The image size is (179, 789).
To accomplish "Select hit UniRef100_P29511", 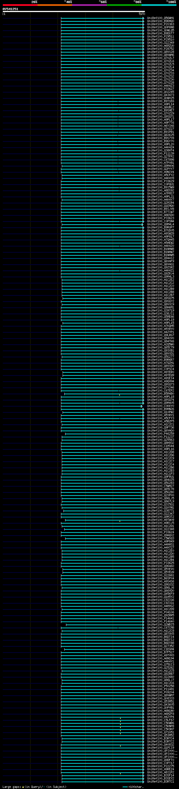I will click(x=161, y=36).
